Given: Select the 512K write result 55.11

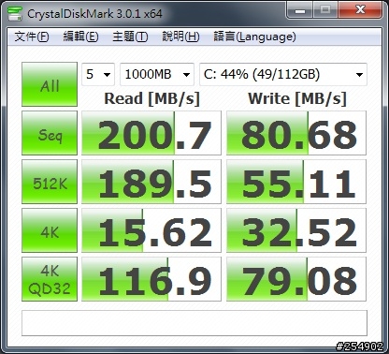Looking at the screenshot, I should tap(296, 182).
